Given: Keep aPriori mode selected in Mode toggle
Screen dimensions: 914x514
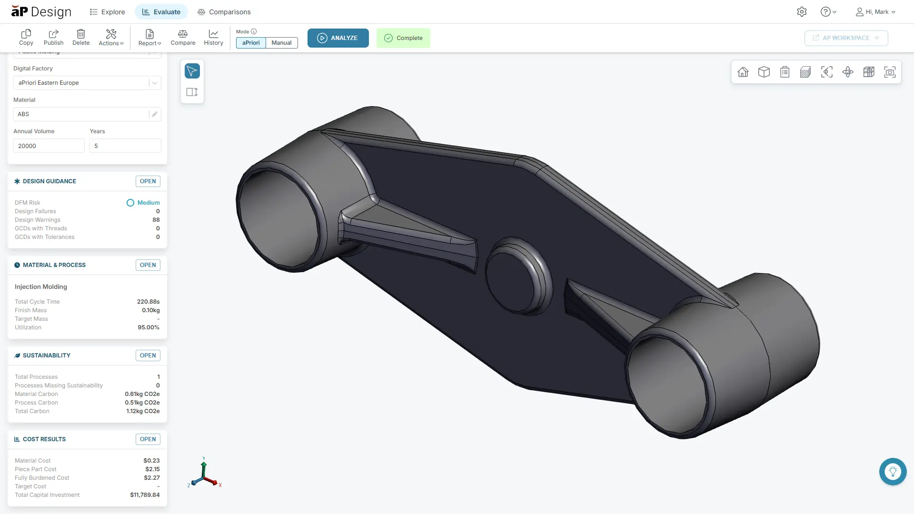Looking at the screenshot, I should tap(250, 42).
